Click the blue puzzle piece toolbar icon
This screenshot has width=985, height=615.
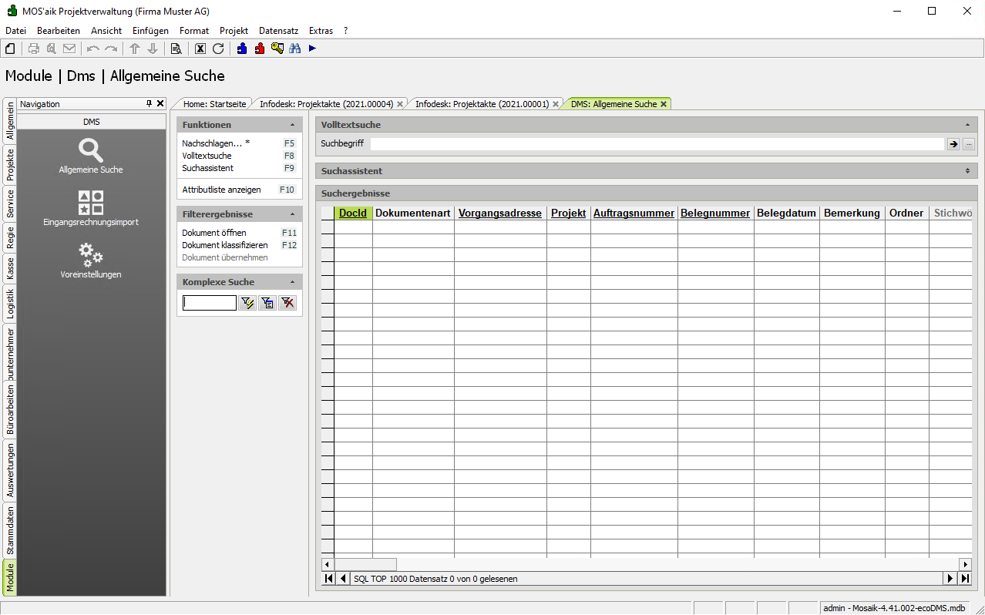click(x=242, y=49)
